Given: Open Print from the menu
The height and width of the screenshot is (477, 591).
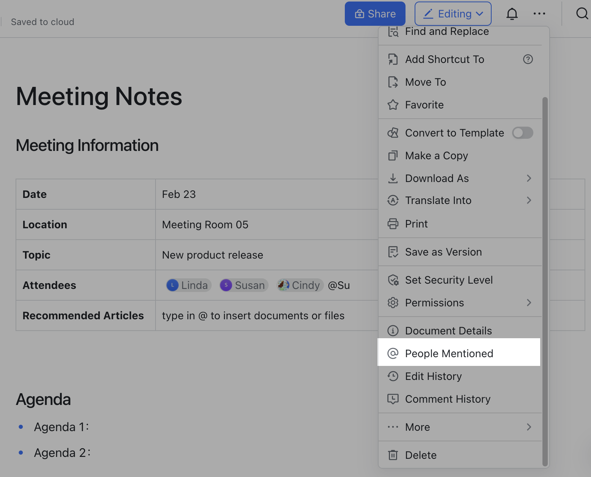Looking at the screenshot, I should [416, 224].
